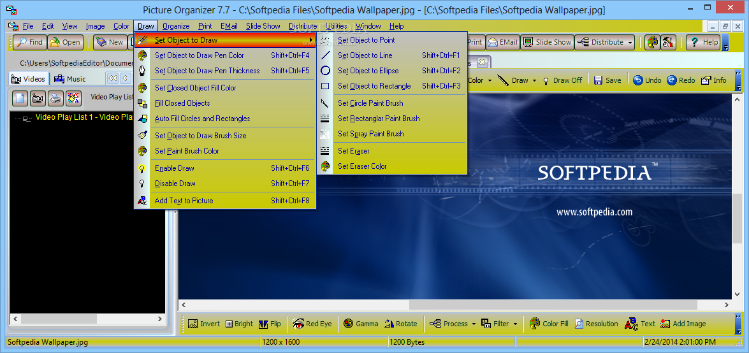
Task: Select Set Eraser from the submenu
Action: tap(391, 151)
